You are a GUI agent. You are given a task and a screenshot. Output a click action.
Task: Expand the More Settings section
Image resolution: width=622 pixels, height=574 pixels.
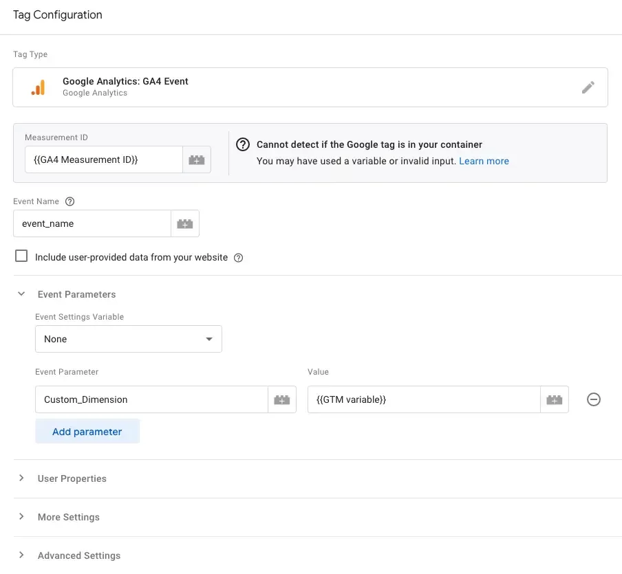[x=21, y=516]
